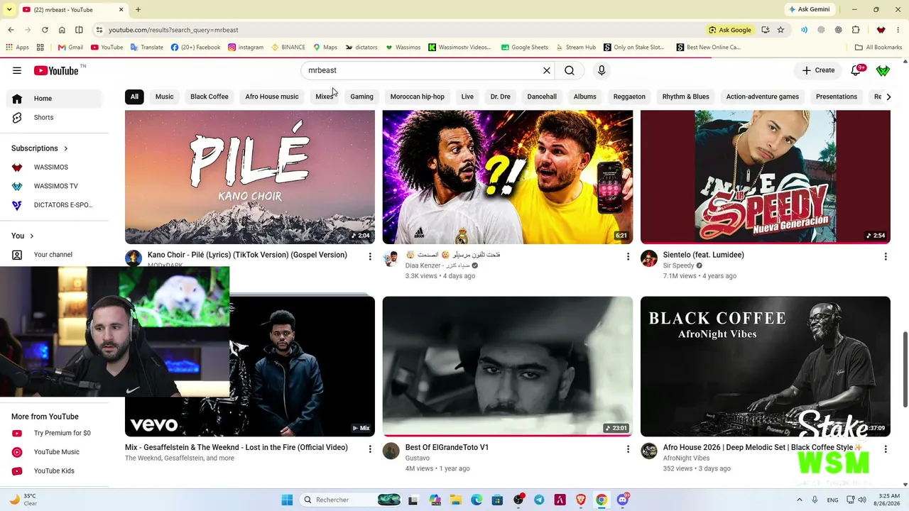Filter by the Live chip
The image size is (909, 511).
click(x=467, y=97)
